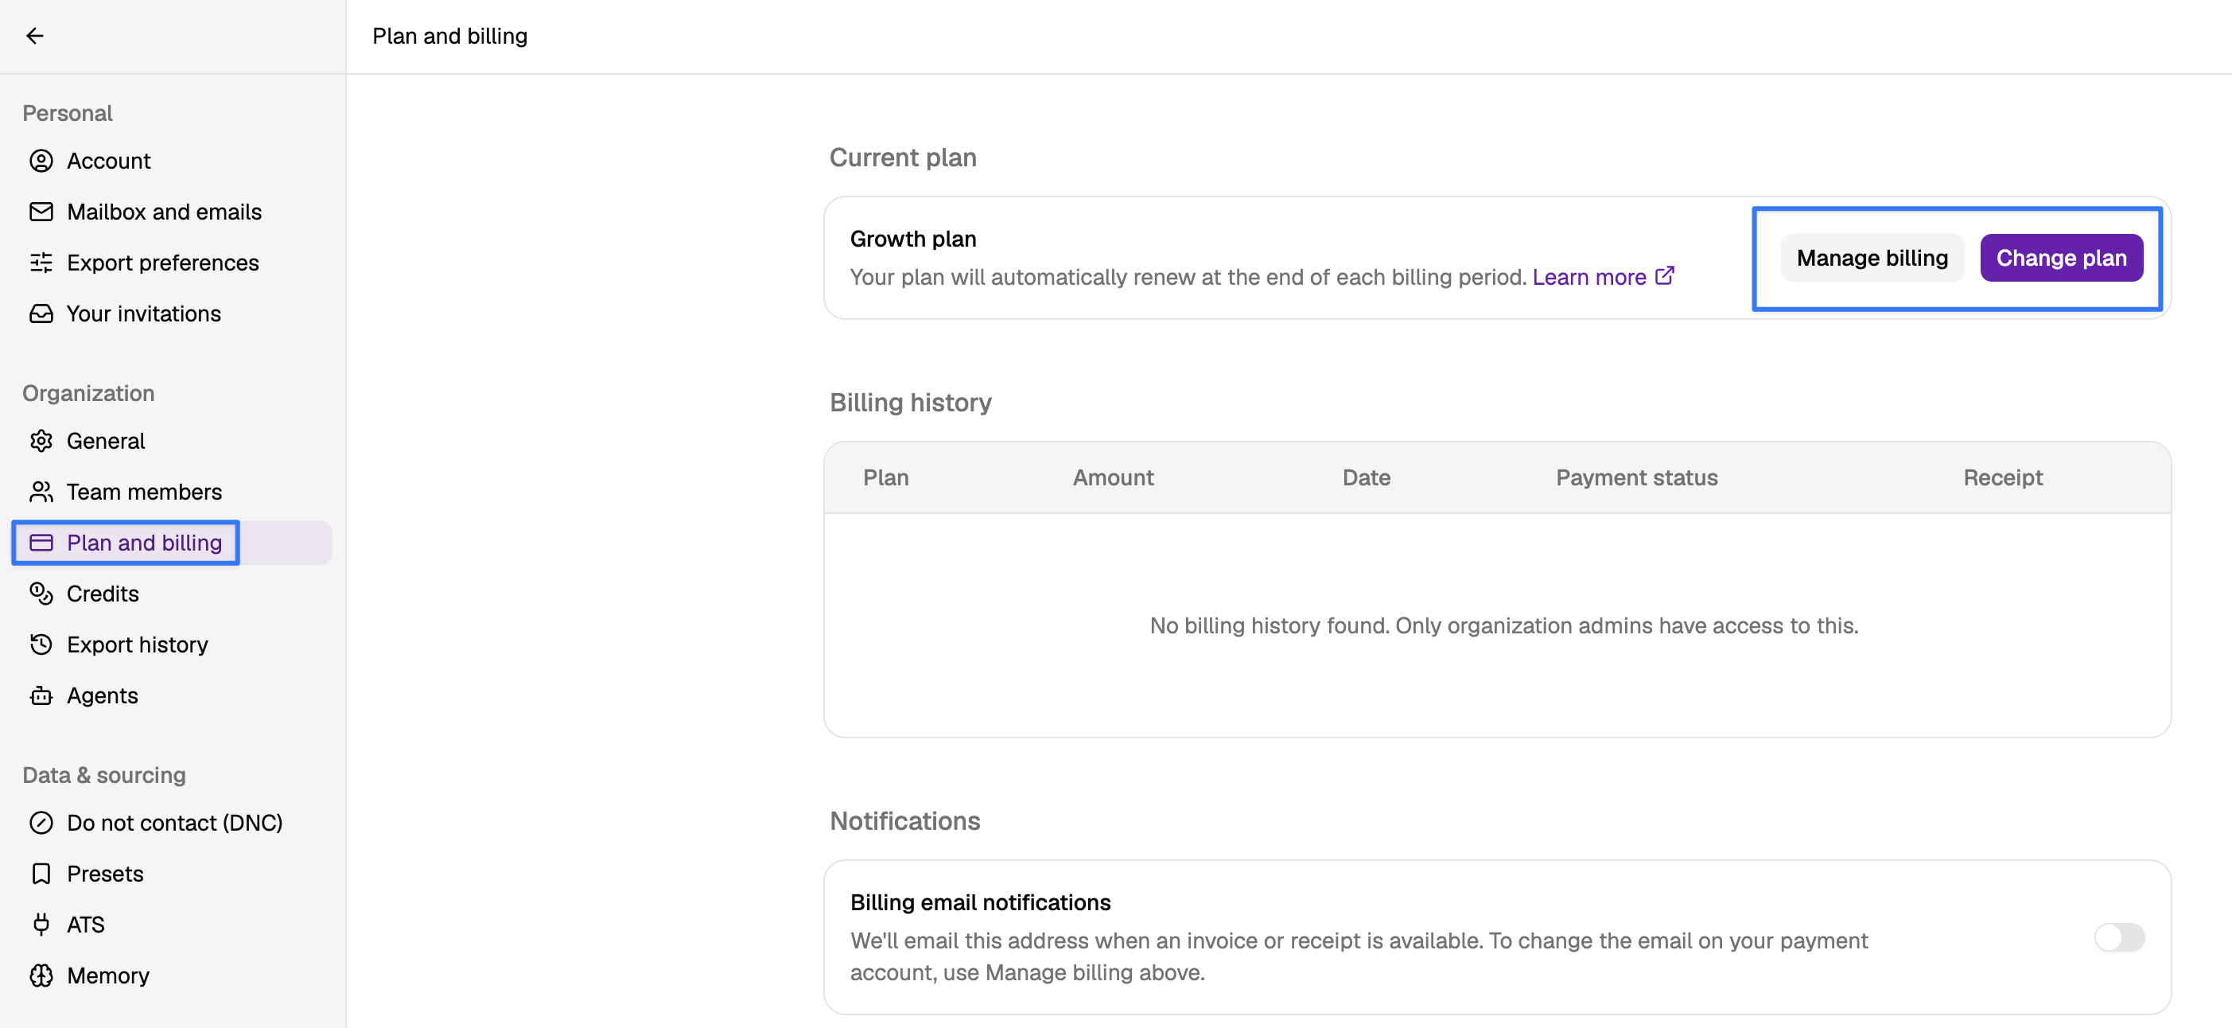Click the Memory brain icon
Viewport: 2232px width, 1028px height.
click(41, 975)
